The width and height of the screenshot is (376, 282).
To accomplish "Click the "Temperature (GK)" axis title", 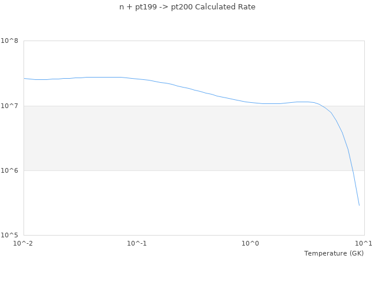I will 334,253.
